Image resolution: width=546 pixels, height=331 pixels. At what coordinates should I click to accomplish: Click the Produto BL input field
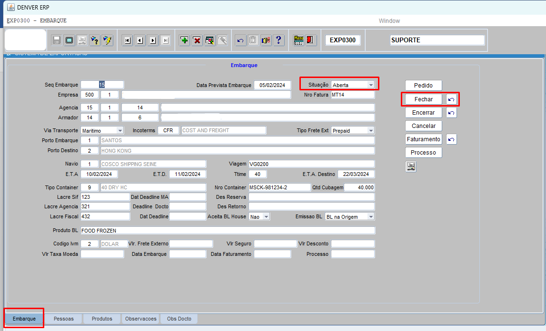click(228, 231)
